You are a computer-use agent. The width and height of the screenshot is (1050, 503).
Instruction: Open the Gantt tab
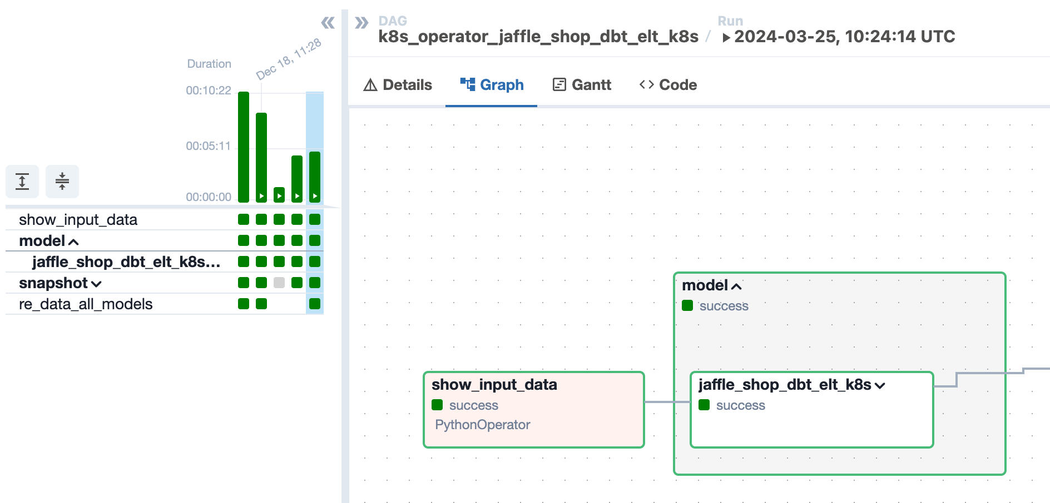pyautogui.click(x=582, y=85)
